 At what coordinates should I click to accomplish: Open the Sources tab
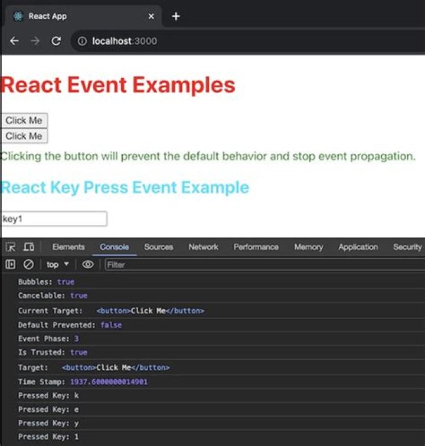coord(159,247)
